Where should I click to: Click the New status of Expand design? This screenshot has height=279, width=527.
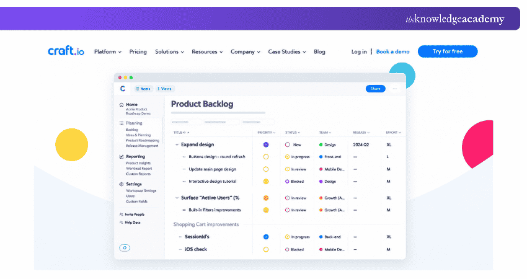click(293, 144)
